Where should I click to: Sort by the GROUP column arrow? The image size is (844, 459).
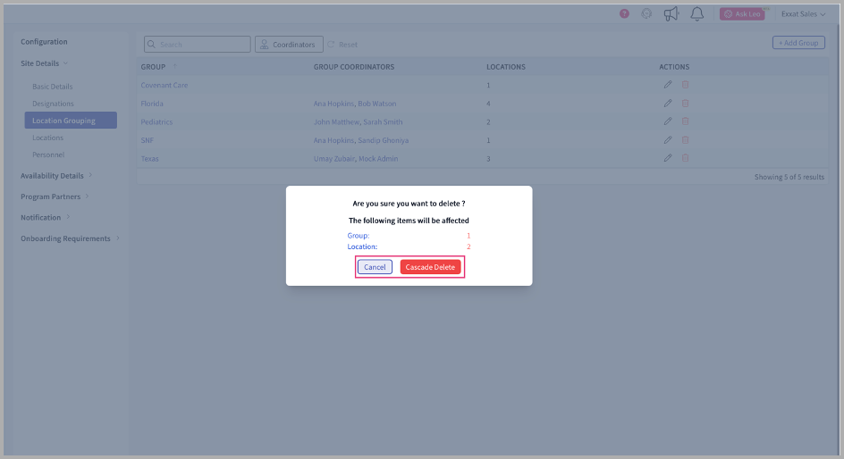tap(174, 67)
